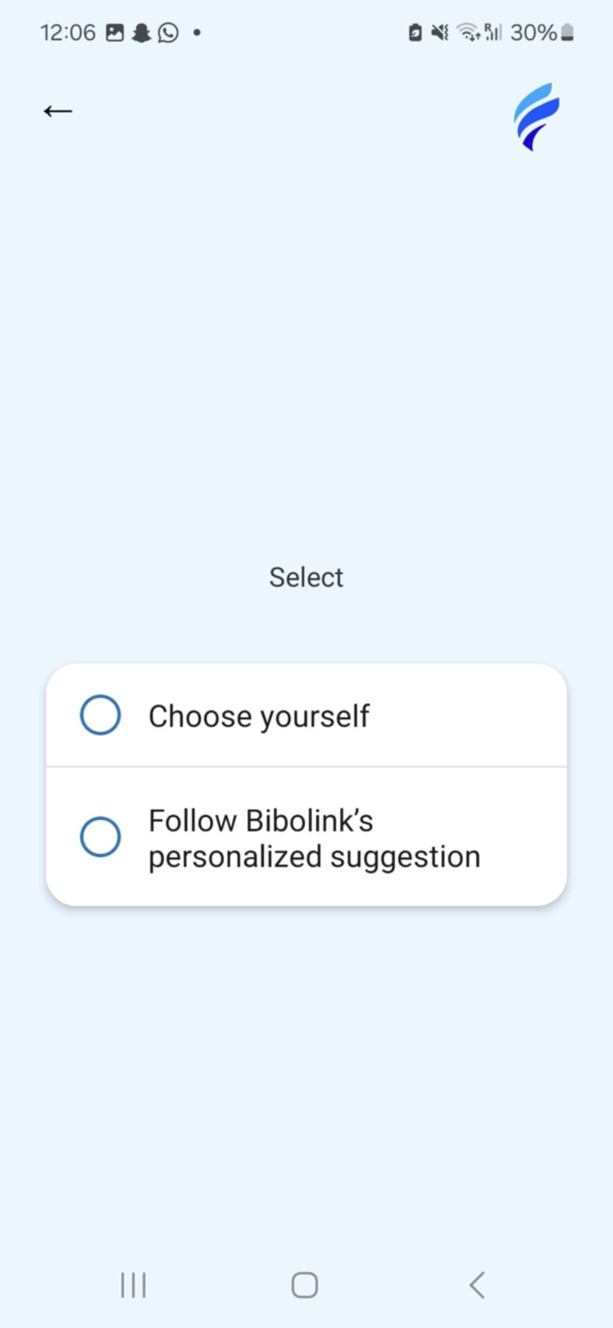The height and width of the screenshot is (1328, 613).
Task: Select Follow Bibolink's suggestion radio button
Action: [100, 836]
